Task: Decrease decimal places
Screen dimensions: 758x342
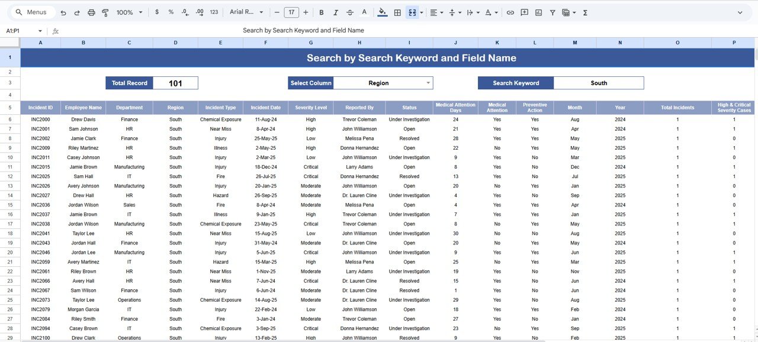Action: pos(184,12)
